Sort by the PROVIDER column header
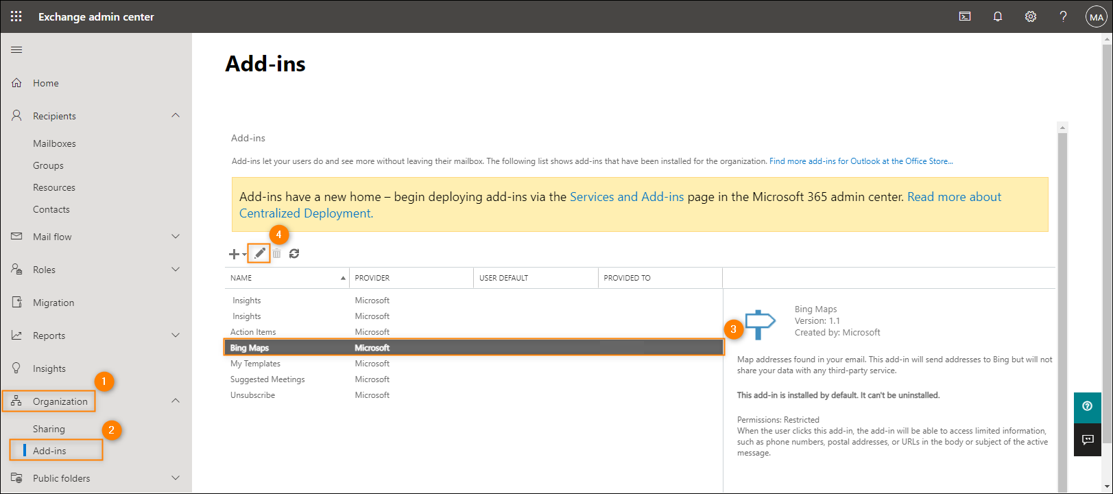This screenshot has height=494, width=1113. 411,278
